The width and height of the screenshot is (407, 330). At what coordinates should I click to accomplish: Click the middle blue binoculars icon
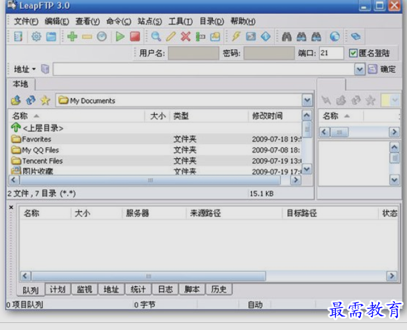coord(301,37)
